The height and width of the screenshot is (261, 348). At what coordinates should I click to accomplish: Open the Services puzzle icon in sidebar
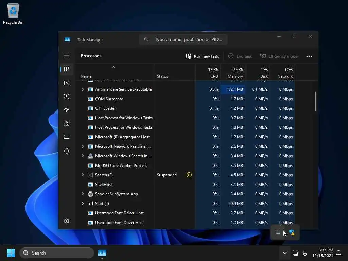[x=67, y=151]
